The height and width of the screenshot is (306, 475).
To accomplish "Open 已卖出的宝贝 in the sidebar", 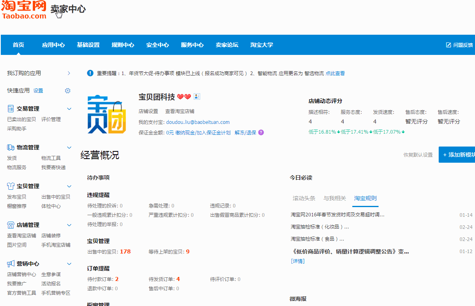I will 21,119.
